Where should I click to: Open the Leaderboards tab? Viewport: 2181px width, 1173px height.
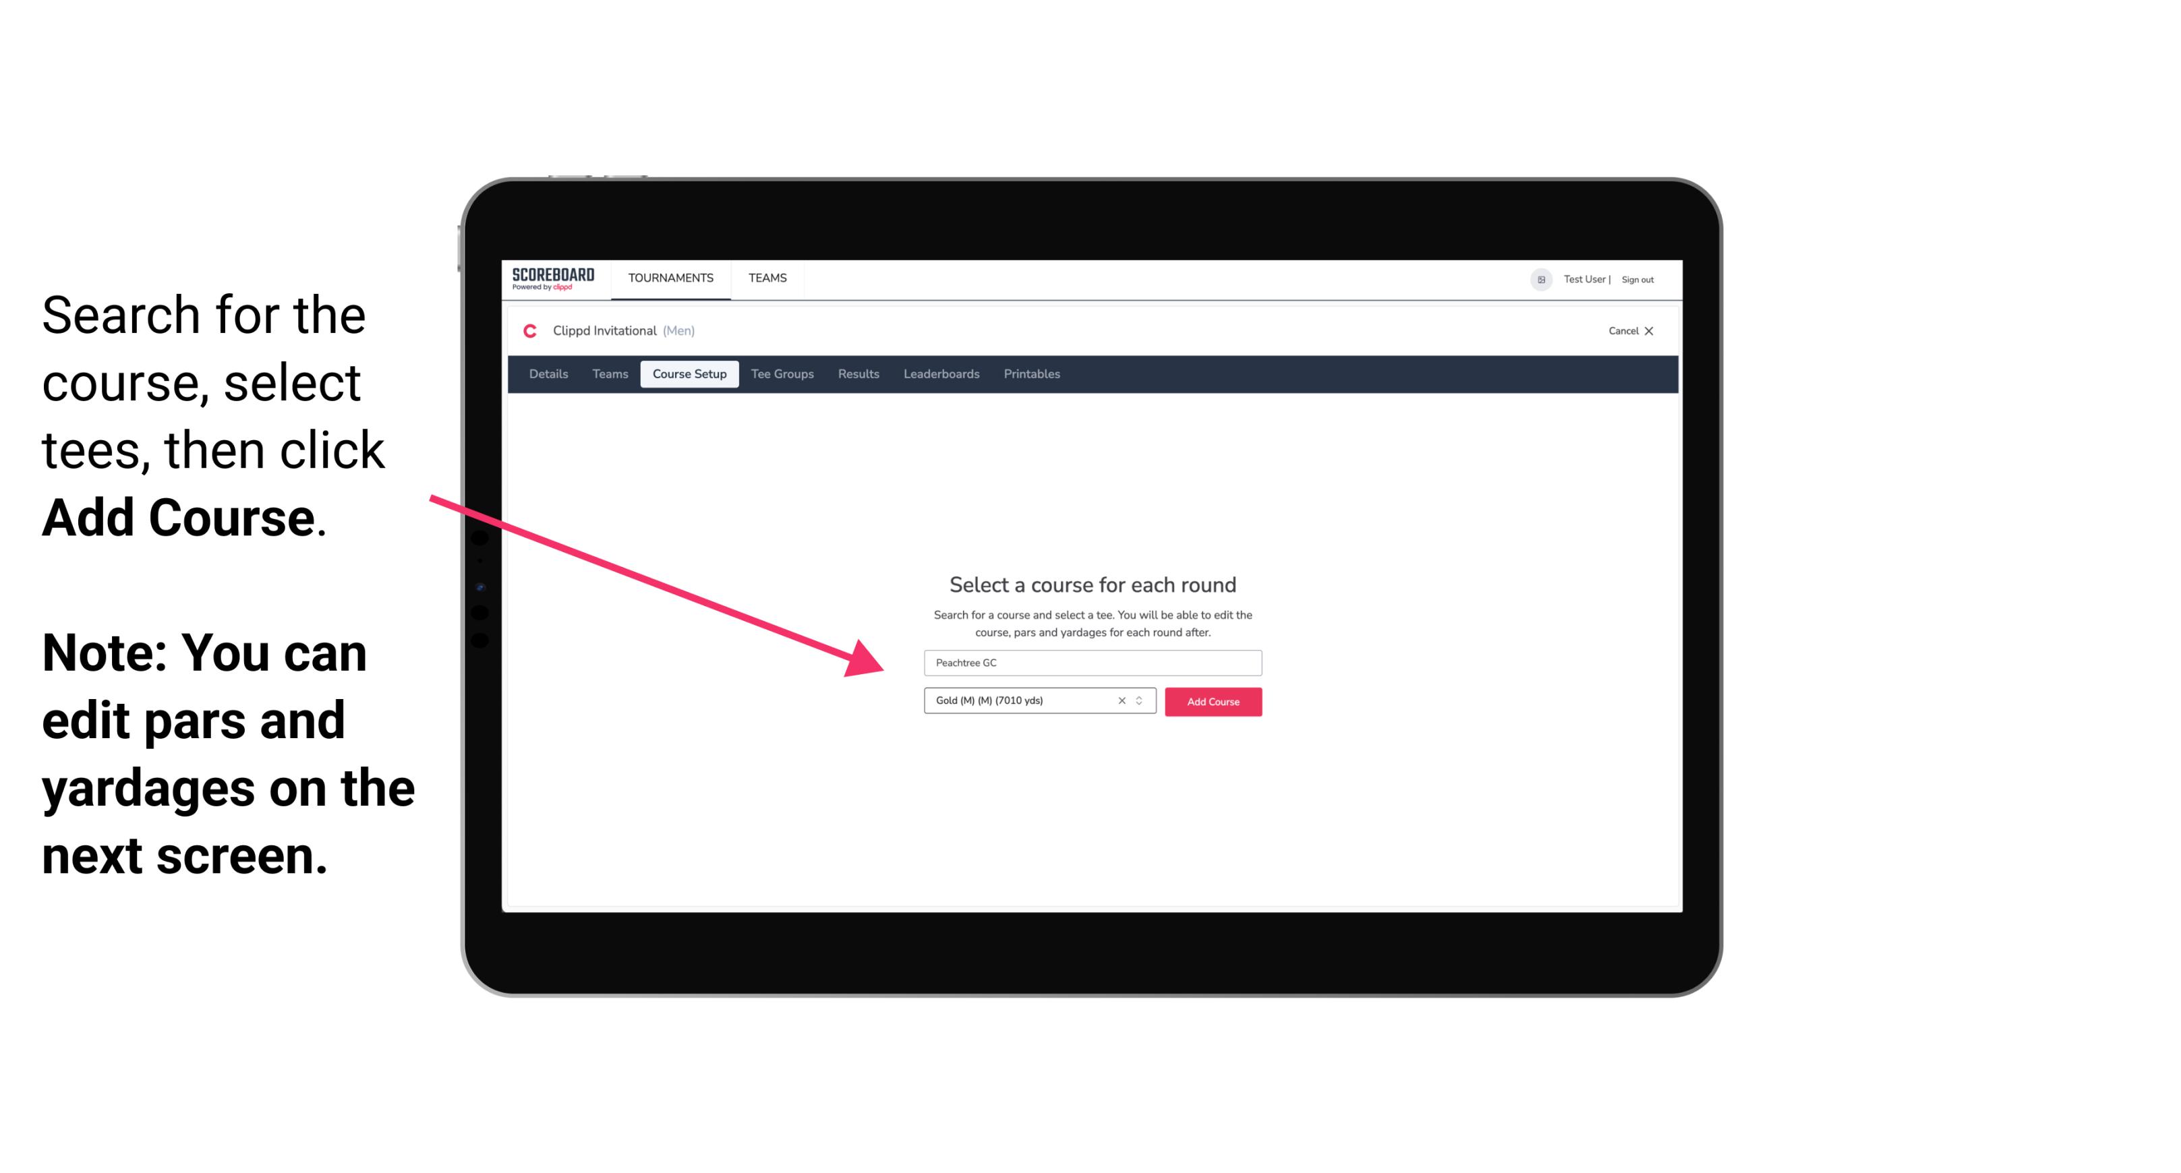[x=939, y=374]
